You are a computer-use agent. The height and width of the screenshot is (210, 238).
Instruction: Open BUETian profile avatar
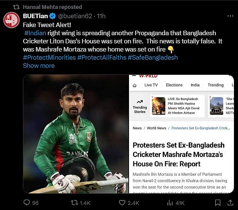click(11, 20)
